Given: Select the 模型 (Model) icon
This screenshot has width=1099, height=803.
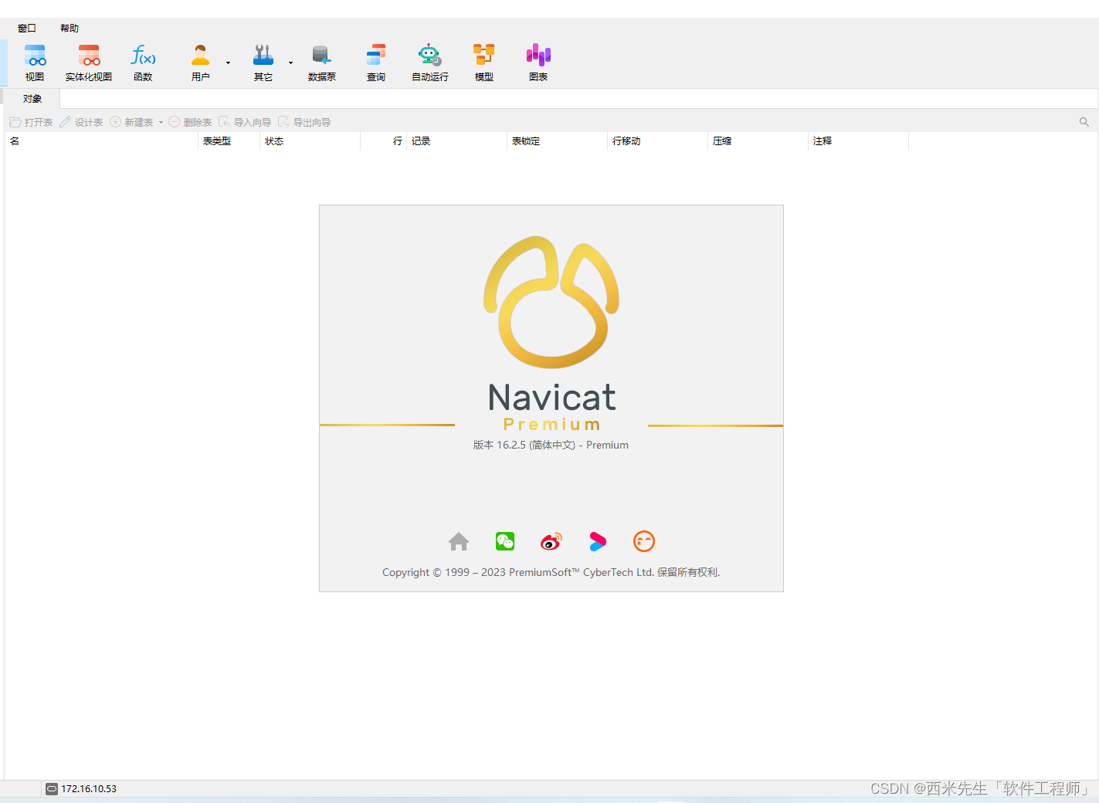Looking at the screenshot, I should pos(483,62).
